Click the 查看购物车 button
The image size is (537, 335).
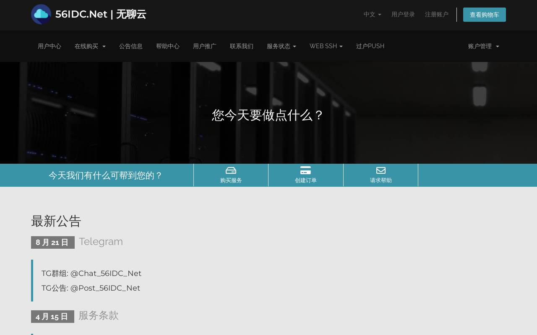[x=485, y=15]
